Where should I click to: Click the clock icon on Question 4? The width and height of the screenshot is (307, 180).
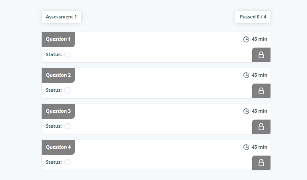coord(246,147)
